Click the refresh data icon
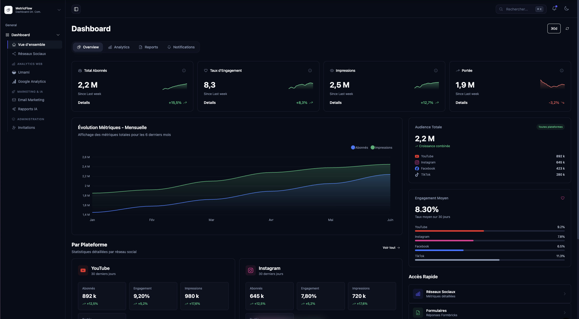 [567, 29]
